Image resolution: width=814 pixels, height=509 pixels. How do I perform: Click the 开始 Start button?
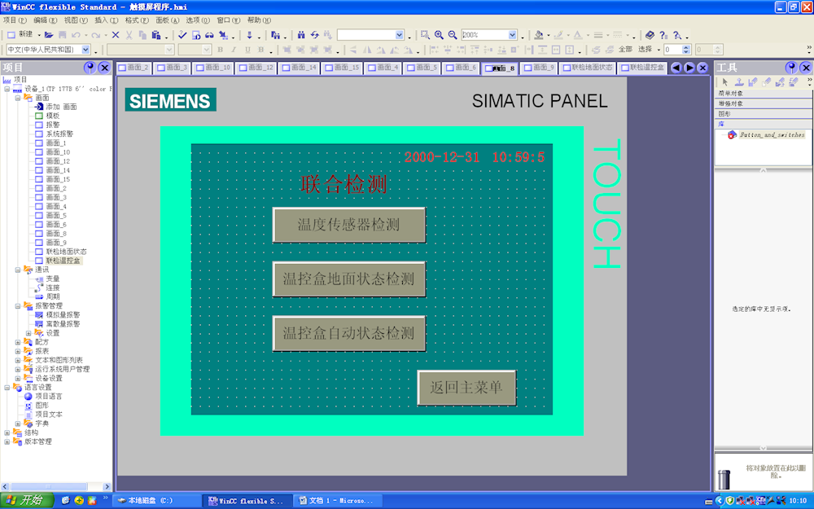pyautogui.click(x=26, y=500)
